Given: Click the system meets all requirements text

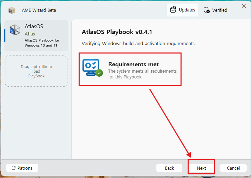Looking at the screenshot, I should coord(142,74).
